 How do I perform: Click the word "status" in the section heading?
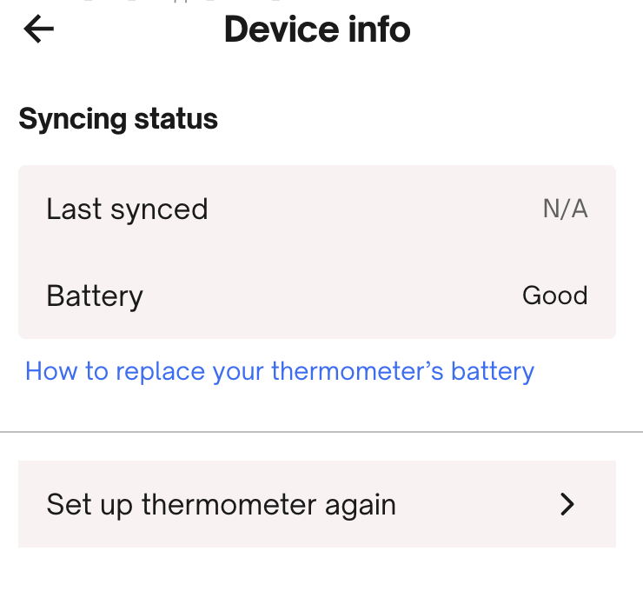point(181,118)
